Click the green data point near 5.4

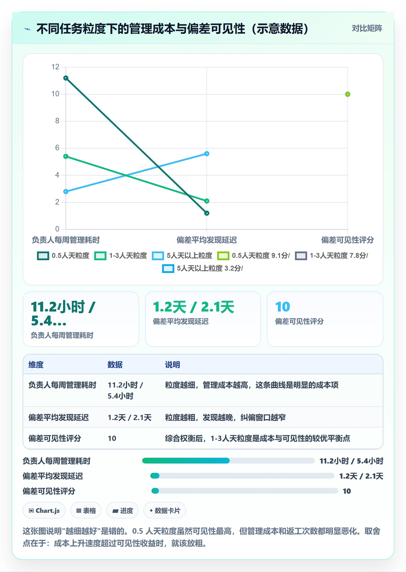tap(66, 157)
